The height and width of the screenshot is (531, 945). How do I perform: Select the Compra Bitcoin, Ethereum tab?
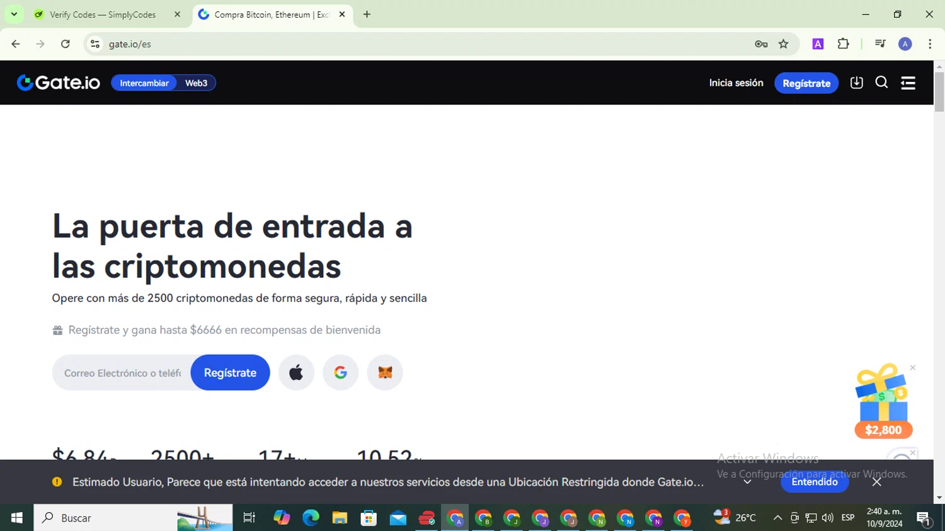[271, 14]
